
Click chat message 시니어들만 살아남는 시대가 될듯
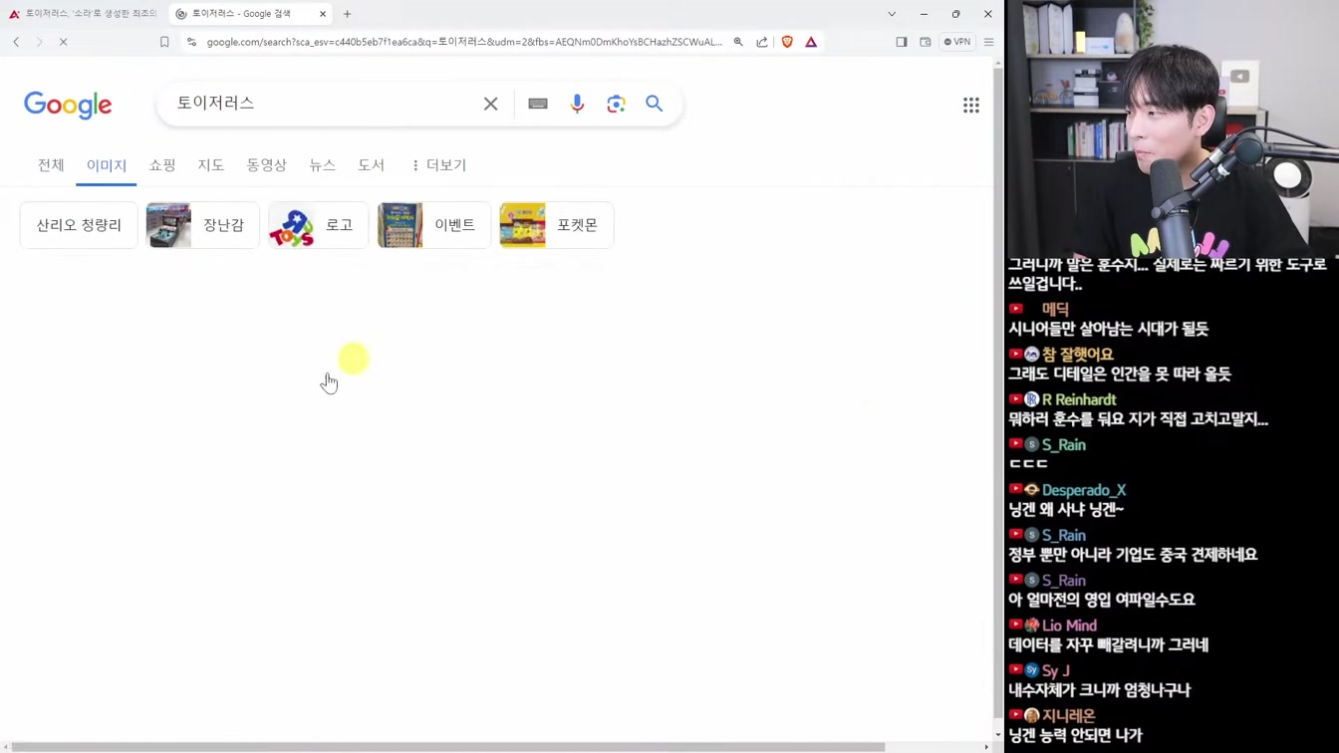click(1109, 329)
